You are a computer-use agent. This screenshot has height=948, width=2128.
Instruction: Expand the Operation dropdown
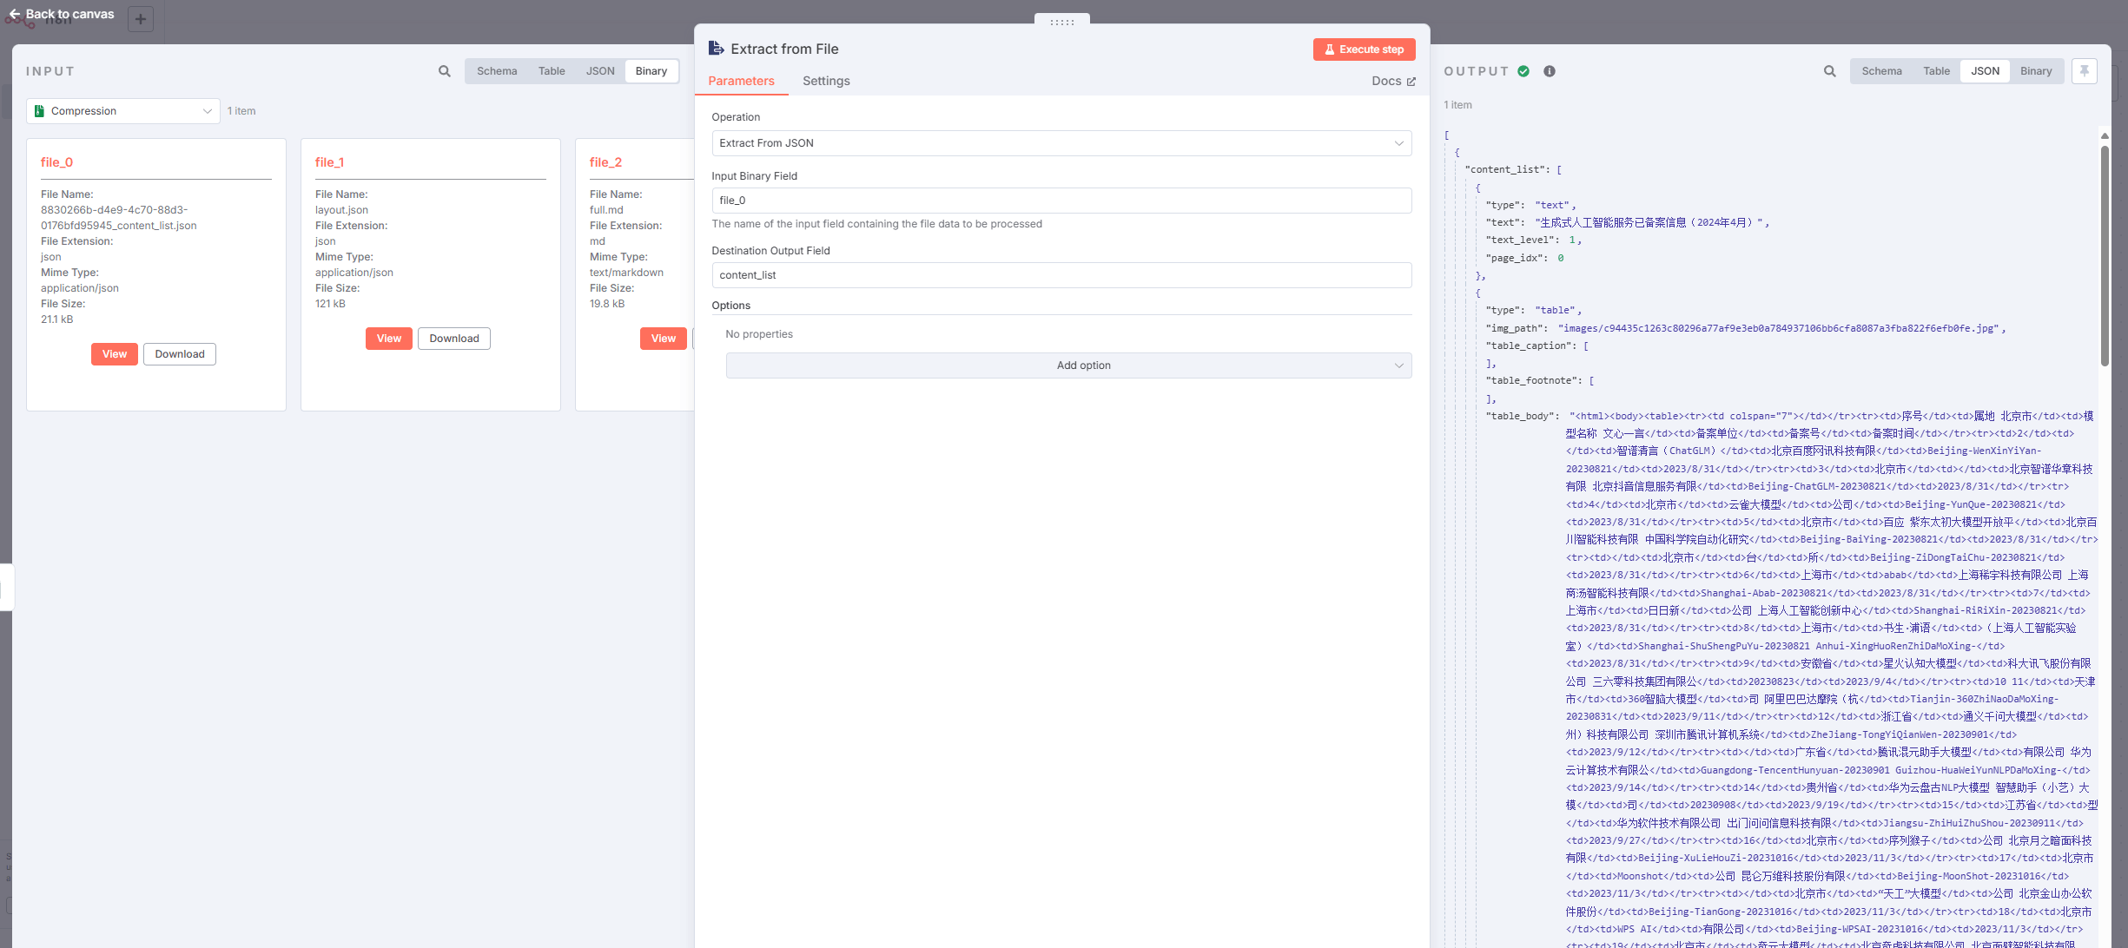pyautogui.click(x=1061, y=143)
